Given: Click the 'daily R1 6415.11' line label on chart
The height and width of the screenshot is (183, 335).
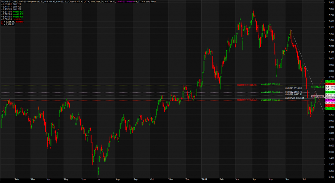Looking at the screenshot, I should click(294, 94).
